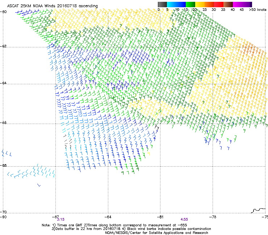The width and height of the screenshot is (268, 235).
Task: Click the purple swath time "4:55"
Action: pos(184,219)
